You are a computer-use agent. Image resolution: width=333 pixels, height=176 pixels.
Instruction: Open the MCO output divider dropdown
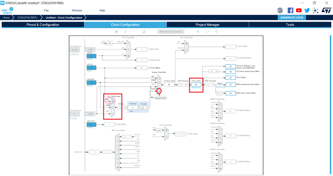(107, 152)
